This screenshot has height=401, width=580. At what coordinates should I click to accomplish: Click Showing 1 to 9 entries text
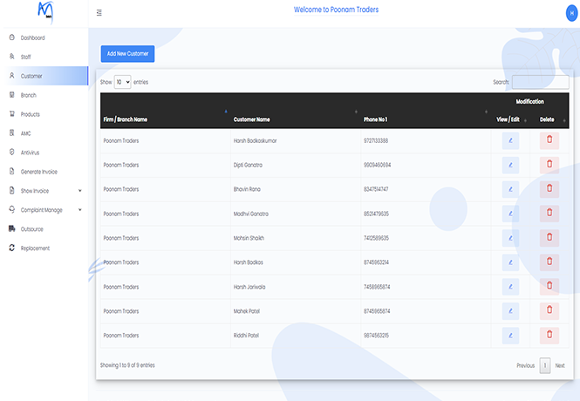pos(127,365)
